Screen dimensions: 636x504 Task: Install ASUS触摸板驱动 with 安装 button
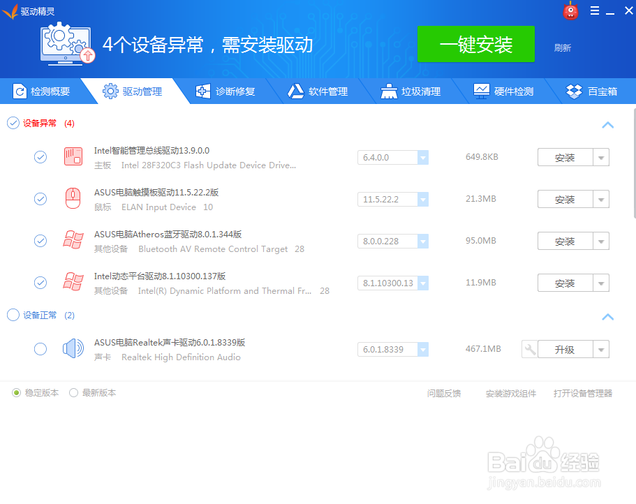(565, 199)
